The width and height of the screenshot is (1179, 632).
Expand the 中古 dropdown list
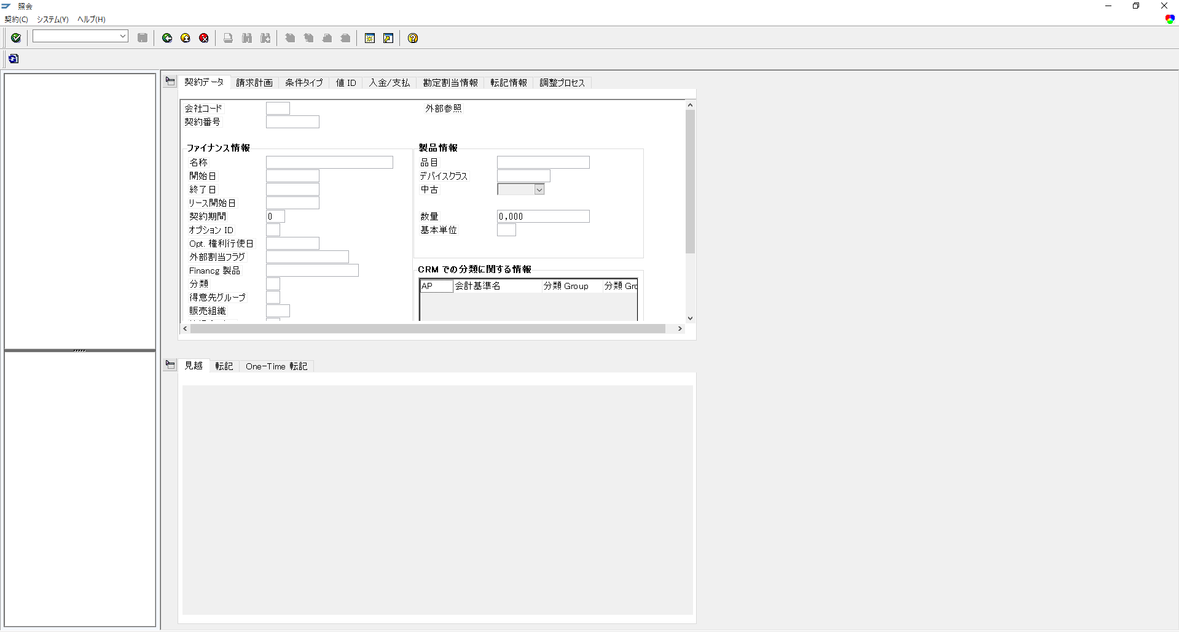539,190
